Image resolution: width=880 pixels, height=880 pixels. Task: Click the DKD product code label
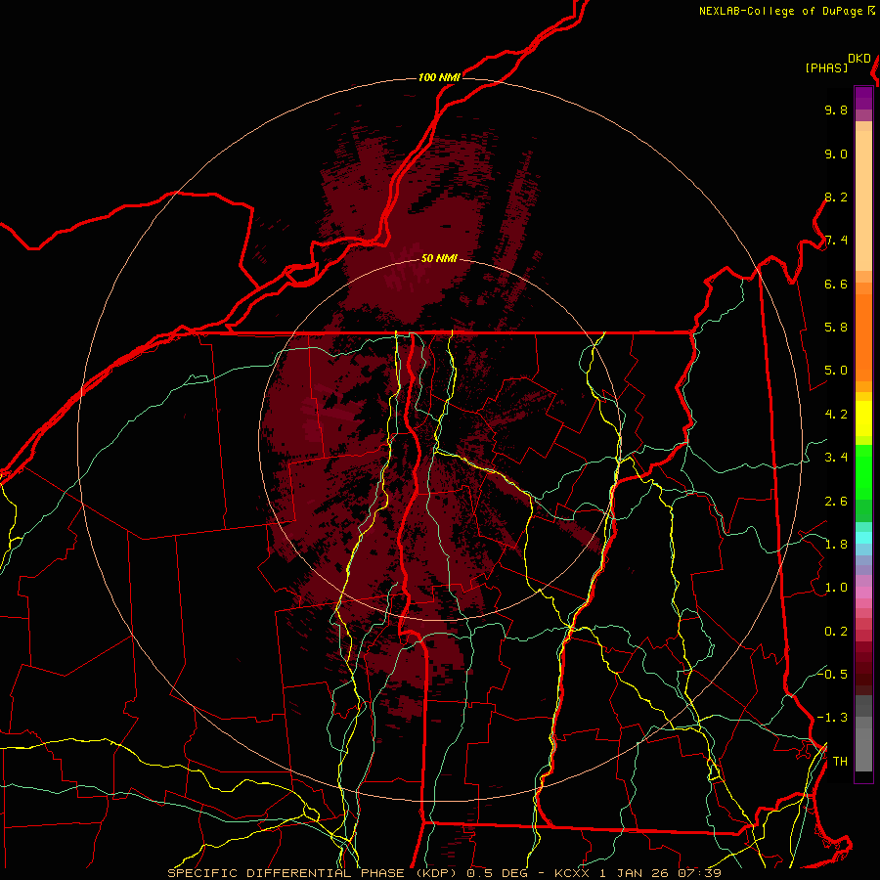859,59
